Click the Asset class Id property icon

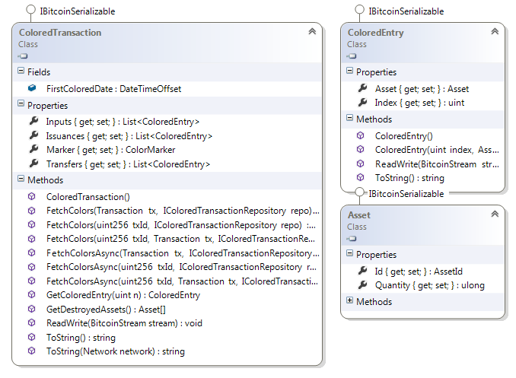(x=362, y=271)
